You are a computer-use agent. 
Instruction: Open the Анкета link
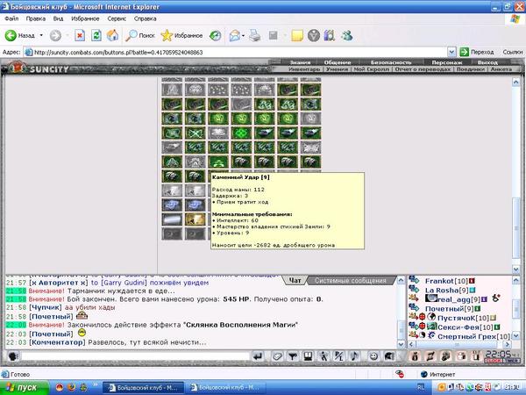click(x=501, y=69)
